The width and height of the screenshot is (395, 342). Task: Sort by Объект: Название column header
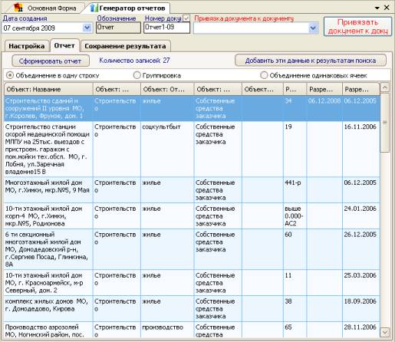coord(48,89)
